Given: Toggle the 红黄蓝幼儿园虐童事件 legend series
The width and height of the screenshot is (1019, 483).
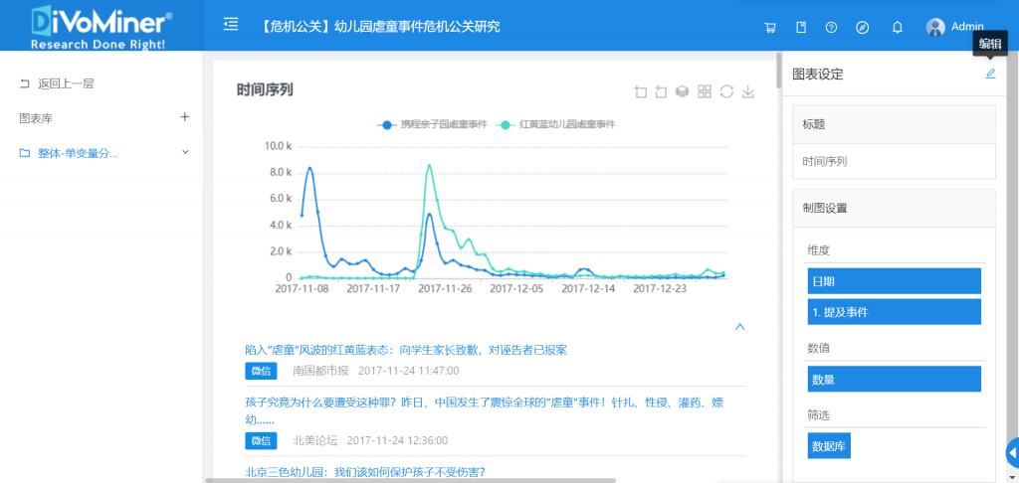Looking at the screenshot, I should pos(556,124).
